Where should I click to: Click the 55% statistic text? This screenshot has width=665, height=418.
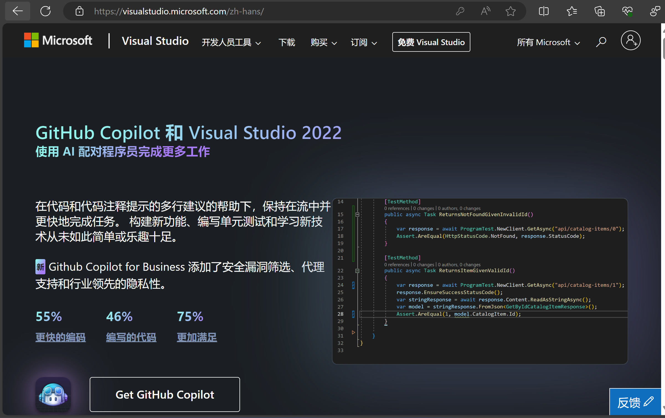click(49, 316)
